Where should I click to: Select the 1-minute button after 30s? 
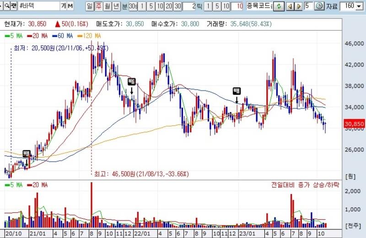142,6
